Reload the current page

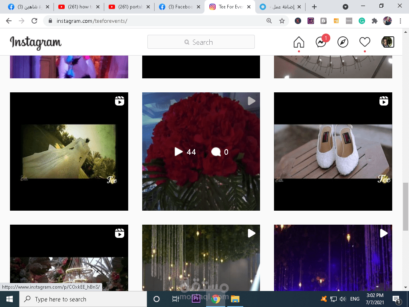click(34, 21)
